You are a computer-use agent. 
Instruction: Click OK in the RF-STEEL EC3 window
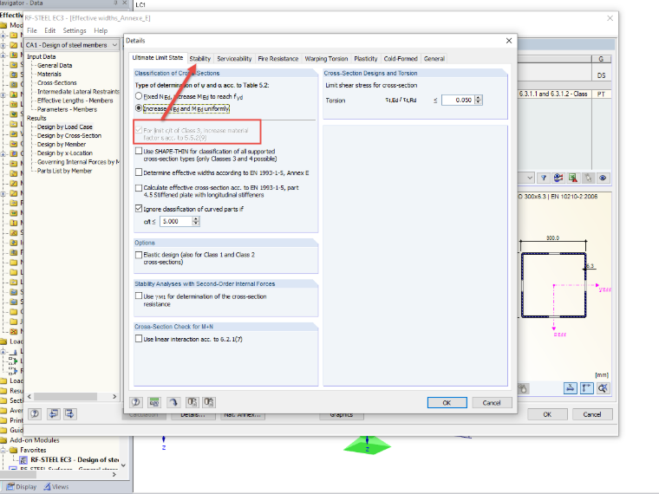point(547,414)
